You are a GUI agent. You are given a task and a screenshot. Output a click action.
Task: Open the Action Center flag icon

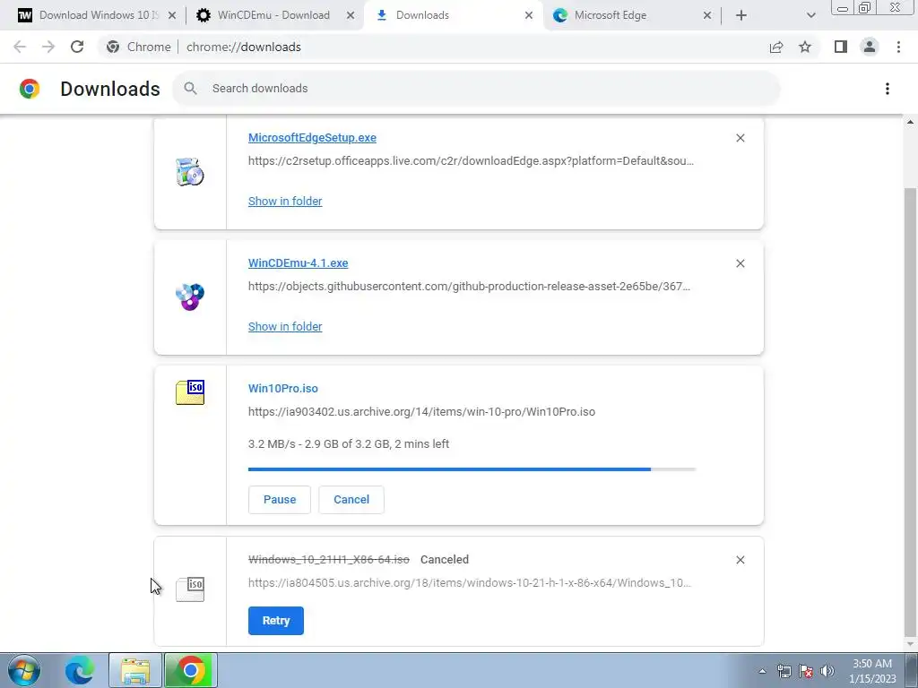click(x=806, y=671)
